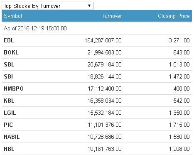This screenshot has height=155, width=194.
Task: Click the KBL stock symbol
Action: [9, 101]
